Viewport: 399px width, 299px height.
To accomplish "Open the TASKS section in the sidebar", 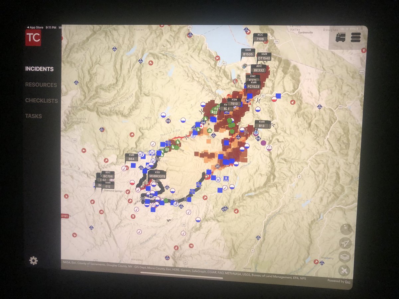I will pos(34,116).
